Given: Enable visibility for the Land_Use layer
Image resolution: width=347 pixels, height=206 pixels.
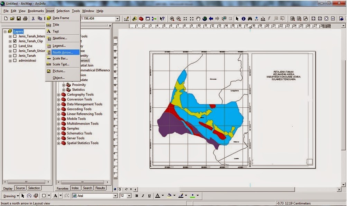Looking at the screenshot, I should tap(14, 46).
